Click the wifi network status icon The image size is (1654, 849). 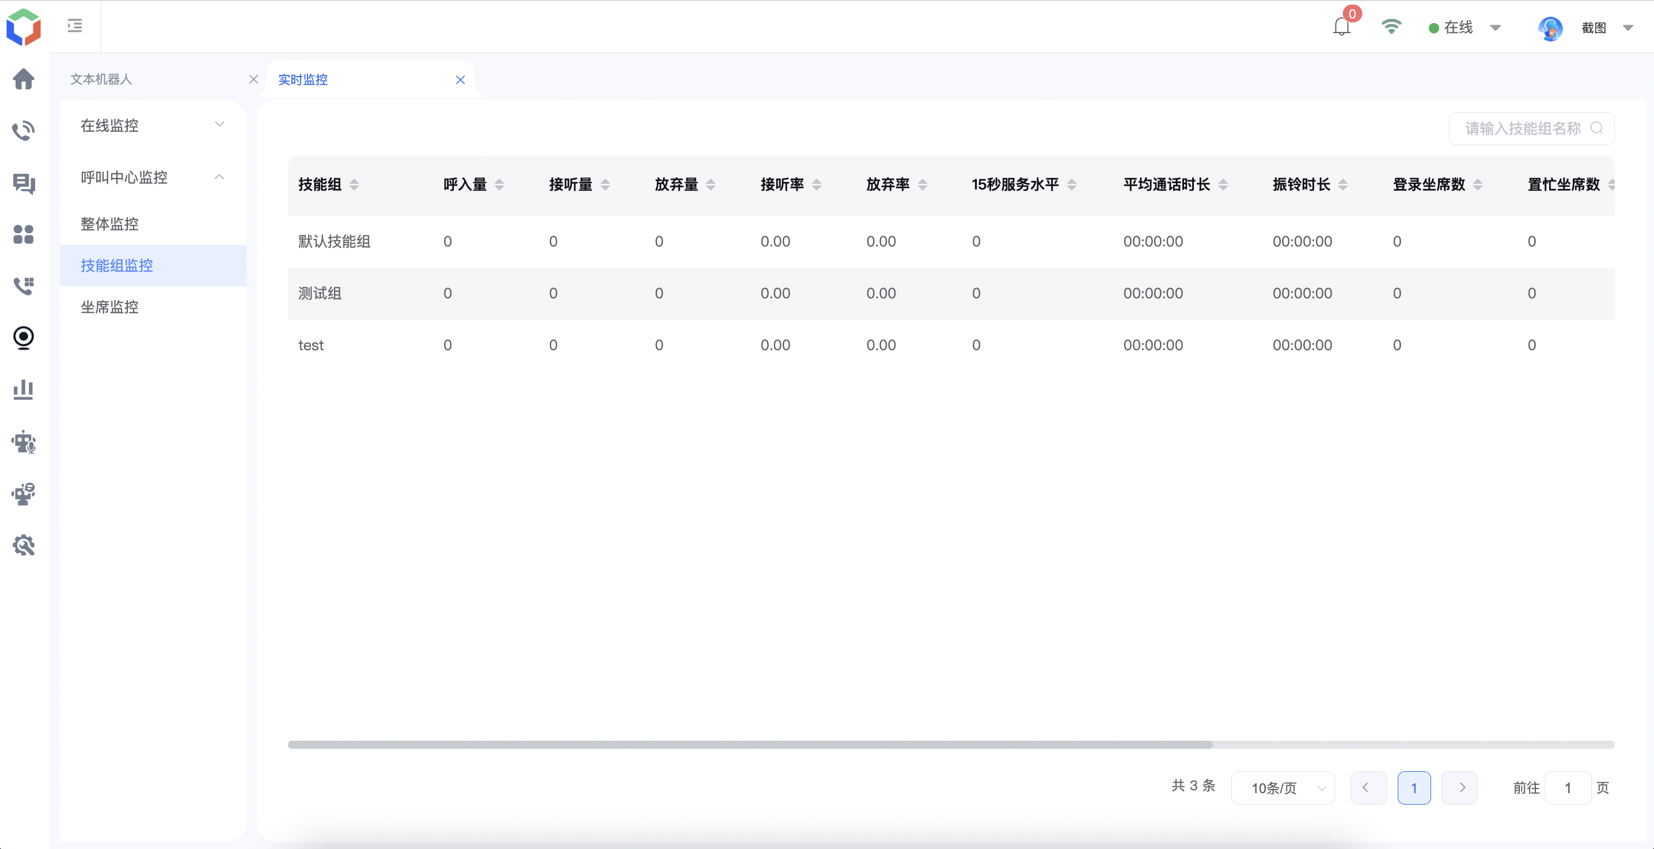(1391, 26)
